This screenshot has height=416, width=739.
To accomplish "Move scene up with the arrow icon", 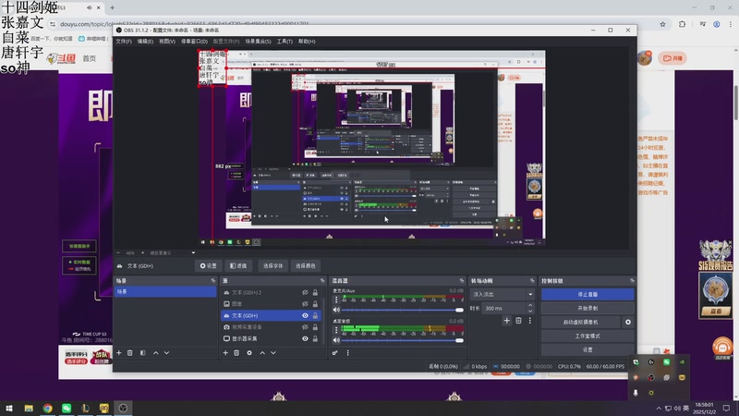I will pyautogui.click(x=155, y=353).
